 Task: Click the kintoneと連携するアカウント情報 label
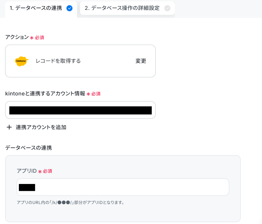45,93
